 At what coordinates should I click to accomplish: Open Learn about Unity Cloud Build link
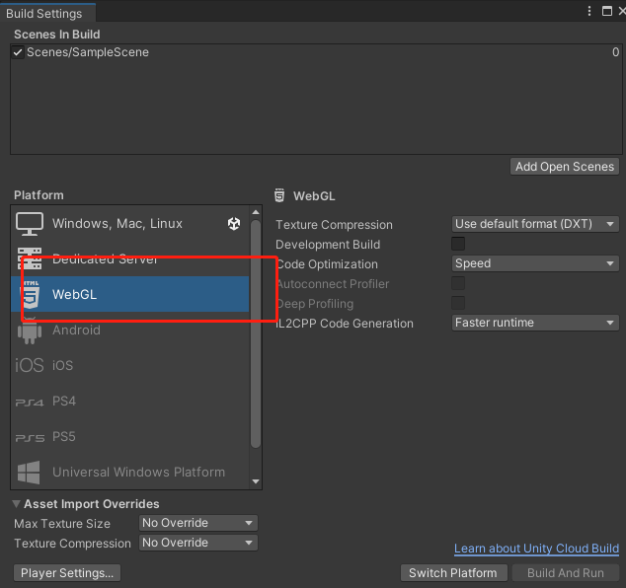coord(536,549)
